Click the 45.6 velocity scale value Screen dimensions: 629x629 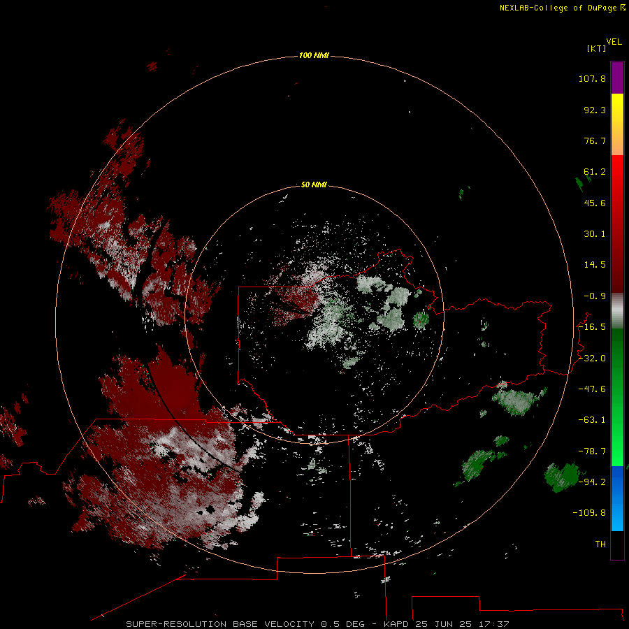point(595,203)
